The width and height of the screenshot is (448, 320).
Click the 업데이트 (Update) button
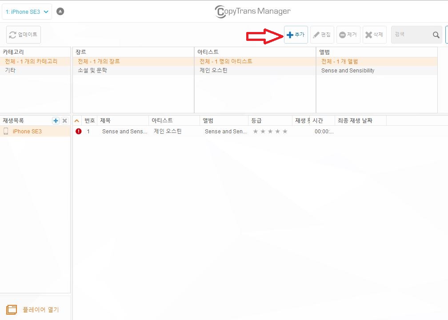[23, 34]
